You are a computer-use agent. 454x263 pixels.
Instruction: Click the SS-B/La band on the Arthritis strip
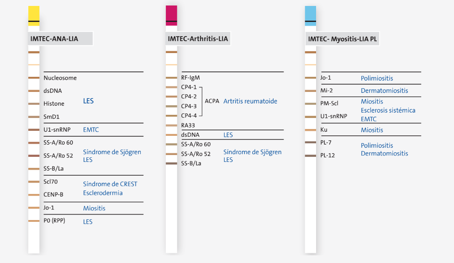pos(171,164)
